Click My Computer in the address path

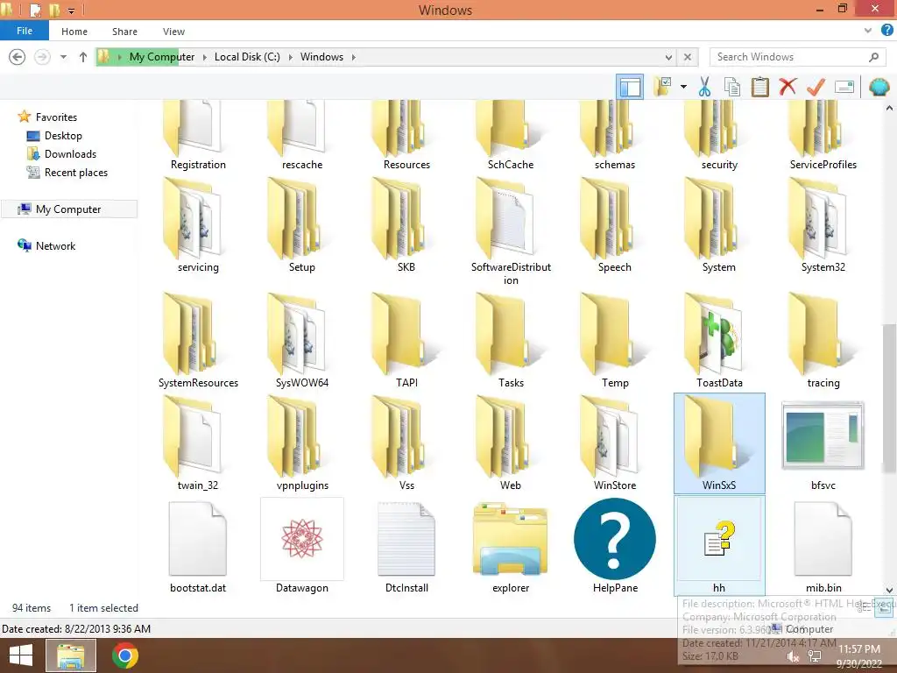point(162,57)
